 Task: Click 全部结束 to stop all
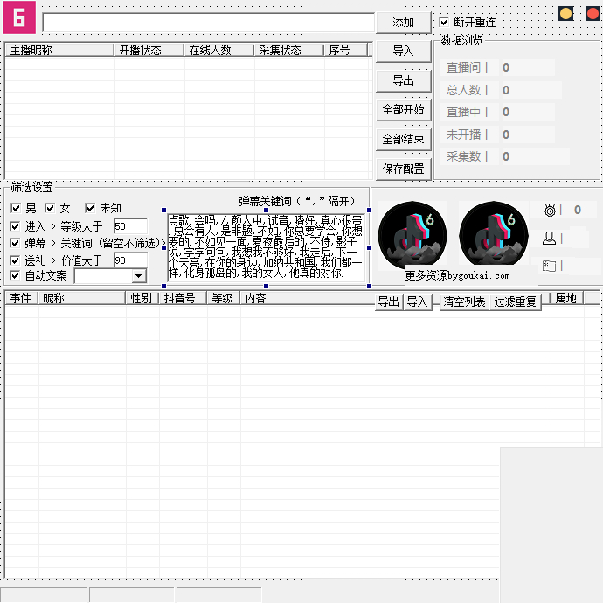(404, 139)
